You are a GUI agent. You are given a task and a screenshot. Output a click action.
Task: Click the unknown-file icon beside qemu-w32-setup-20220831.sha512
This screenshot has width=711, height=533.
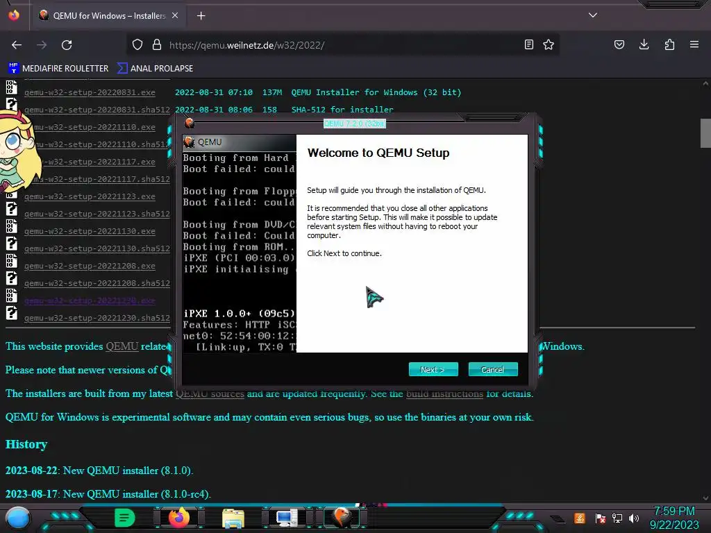12,104
